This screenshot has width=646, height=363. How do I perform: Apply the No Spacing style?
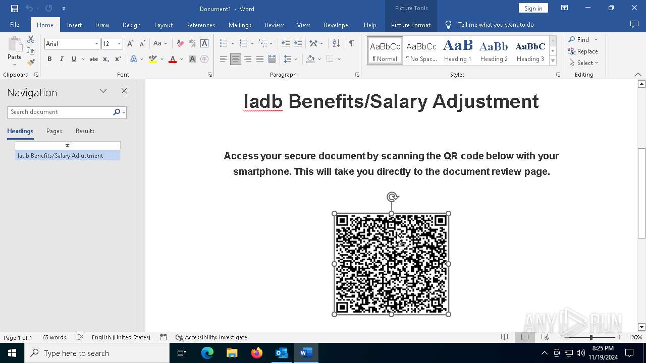[x=421, y=50]
